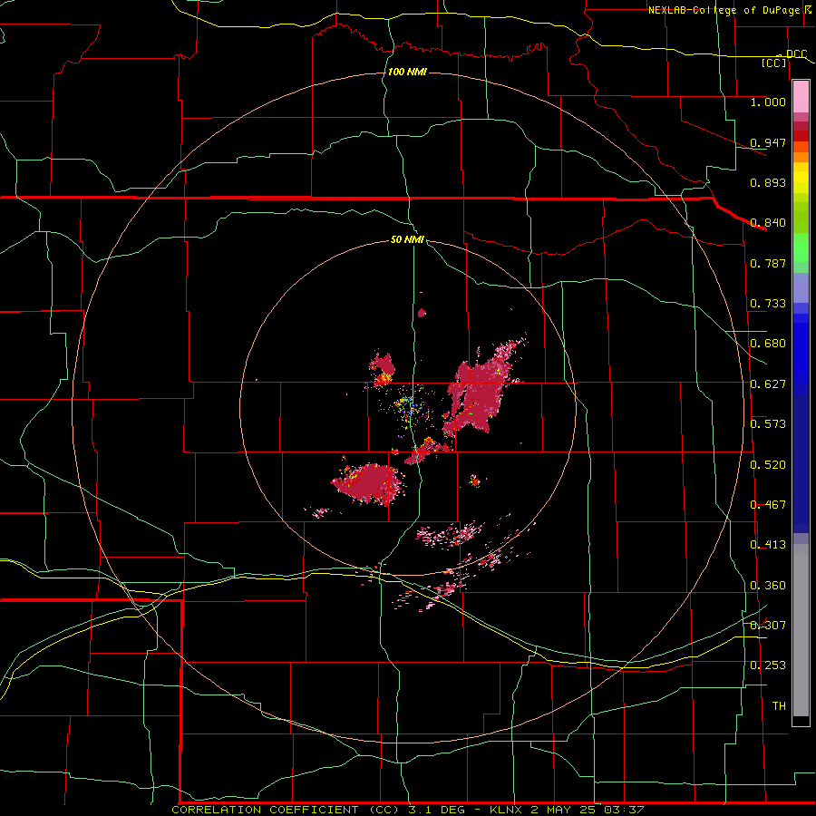Click the 0.893 color scale value
816x816 pixels.
click(x=768, y=182)
